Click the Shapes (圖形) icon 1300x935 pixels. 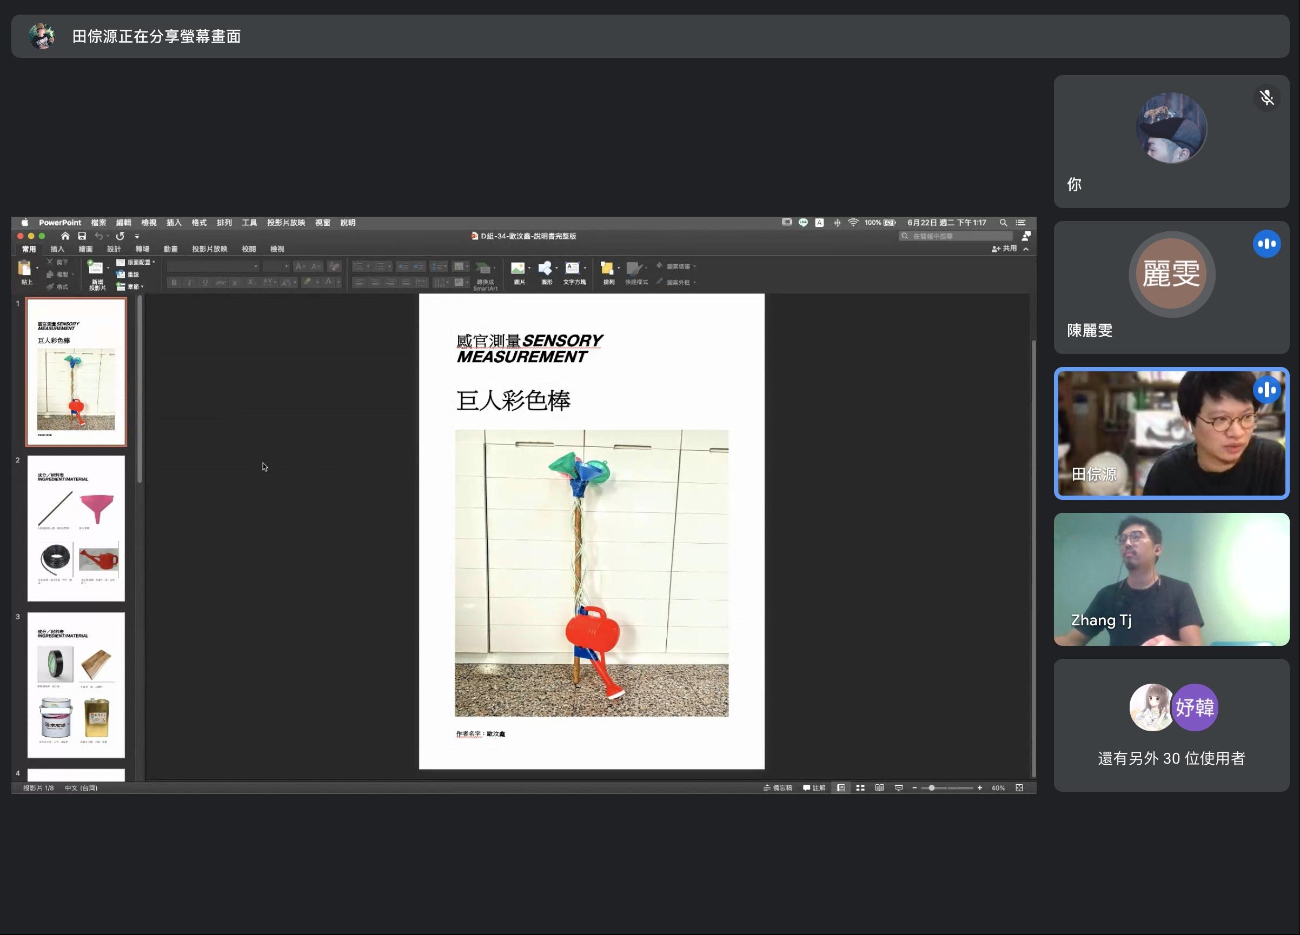(x=545, y=269)
